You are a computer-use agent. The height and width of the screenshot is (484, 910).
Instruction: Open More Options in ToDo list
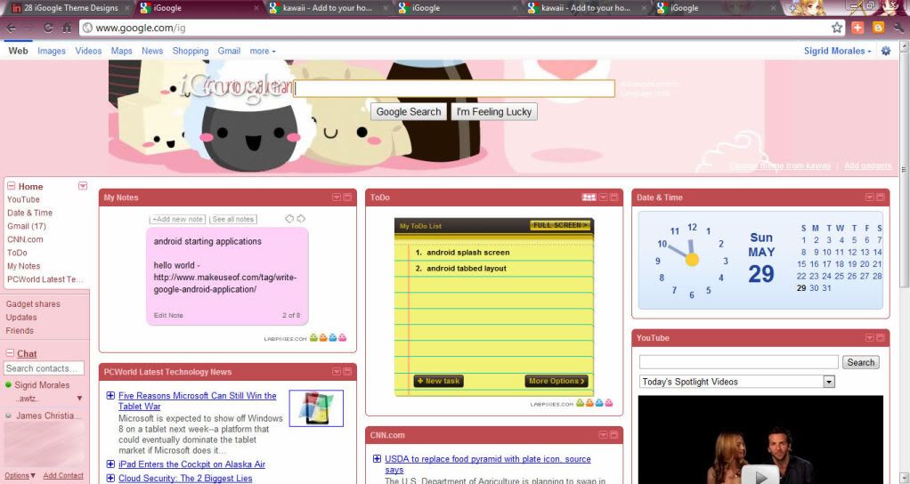(556, 381)
